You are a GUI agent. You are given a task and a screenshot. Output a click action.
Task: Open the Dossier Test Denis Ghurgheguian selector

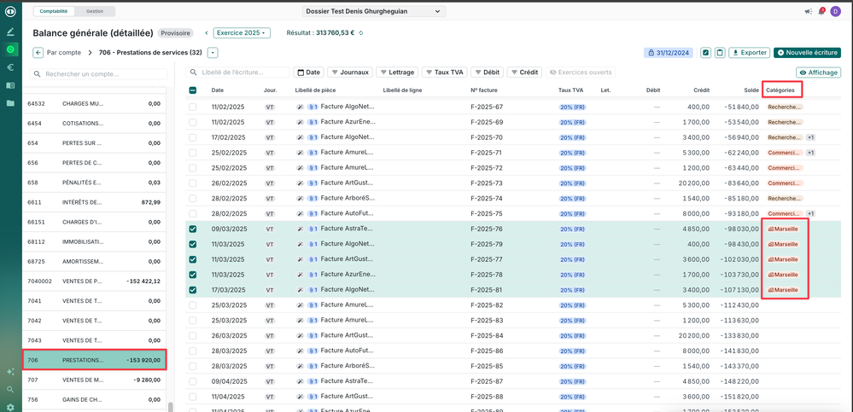(373, 12)
